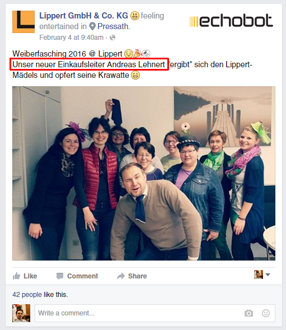Viewport: 286px width, 330px height.
Task: Click the location pin icon beside Pressath
Action: tap(92, 26)
